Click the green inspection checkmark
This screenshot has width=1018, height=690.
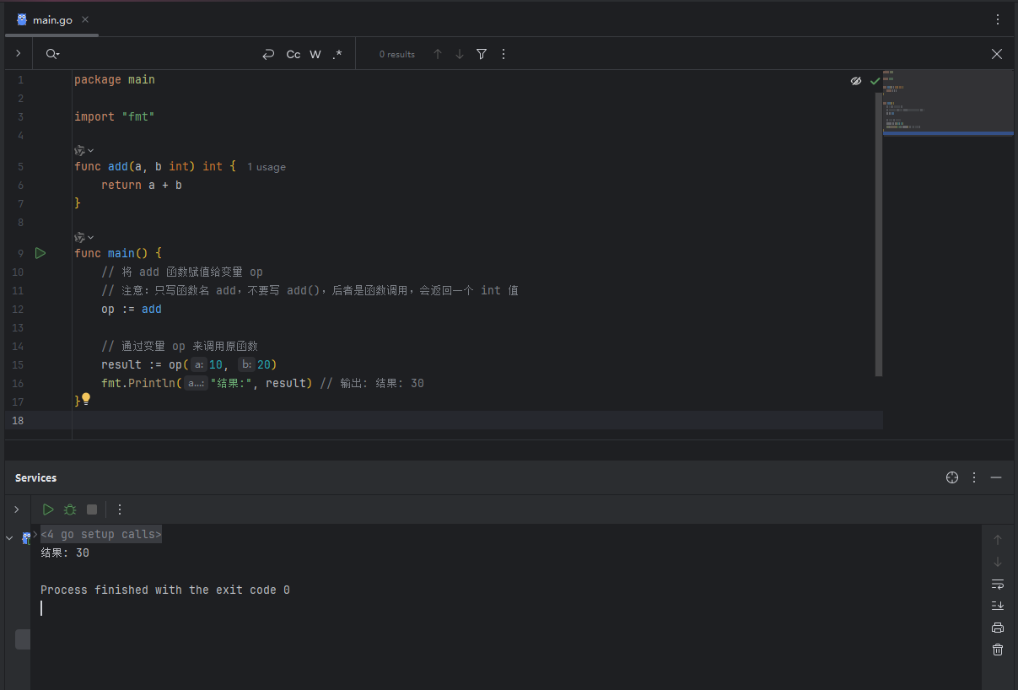[x=875, y=81]
